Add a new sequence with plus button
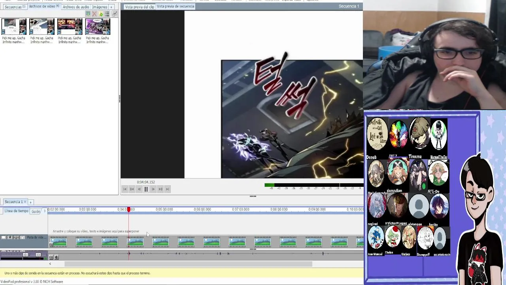This screenshot has height=285, width=506. coord(30,202)
